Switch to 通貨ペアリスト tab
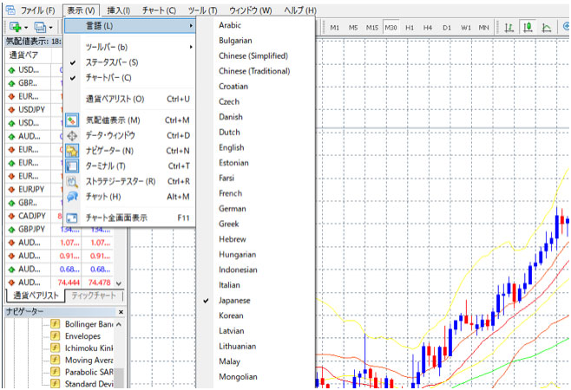Viewport: 571px width, 390px height. [36, 296]
